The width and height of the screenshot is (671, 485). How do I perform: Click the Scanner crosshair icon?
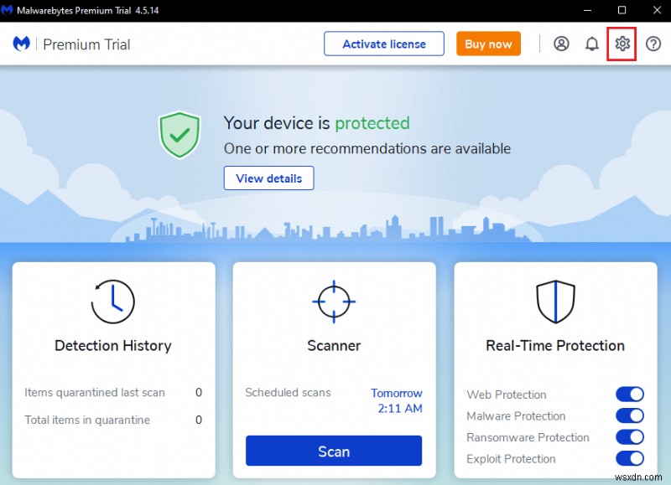[x=333, y=302]
